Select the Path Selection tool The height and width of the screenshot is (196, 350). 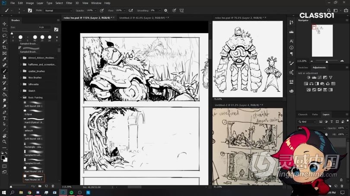pos(4,124)
